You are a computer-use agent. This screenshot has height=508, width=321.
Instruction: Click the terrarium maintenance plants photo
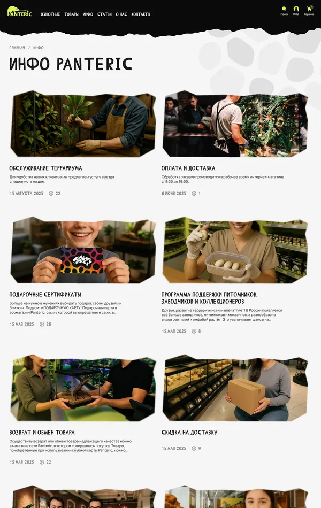pyautogui.click(x=83, y=124)
